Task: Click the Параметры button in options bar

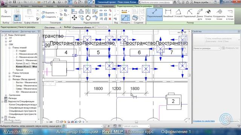Action: tap(102, 27)
